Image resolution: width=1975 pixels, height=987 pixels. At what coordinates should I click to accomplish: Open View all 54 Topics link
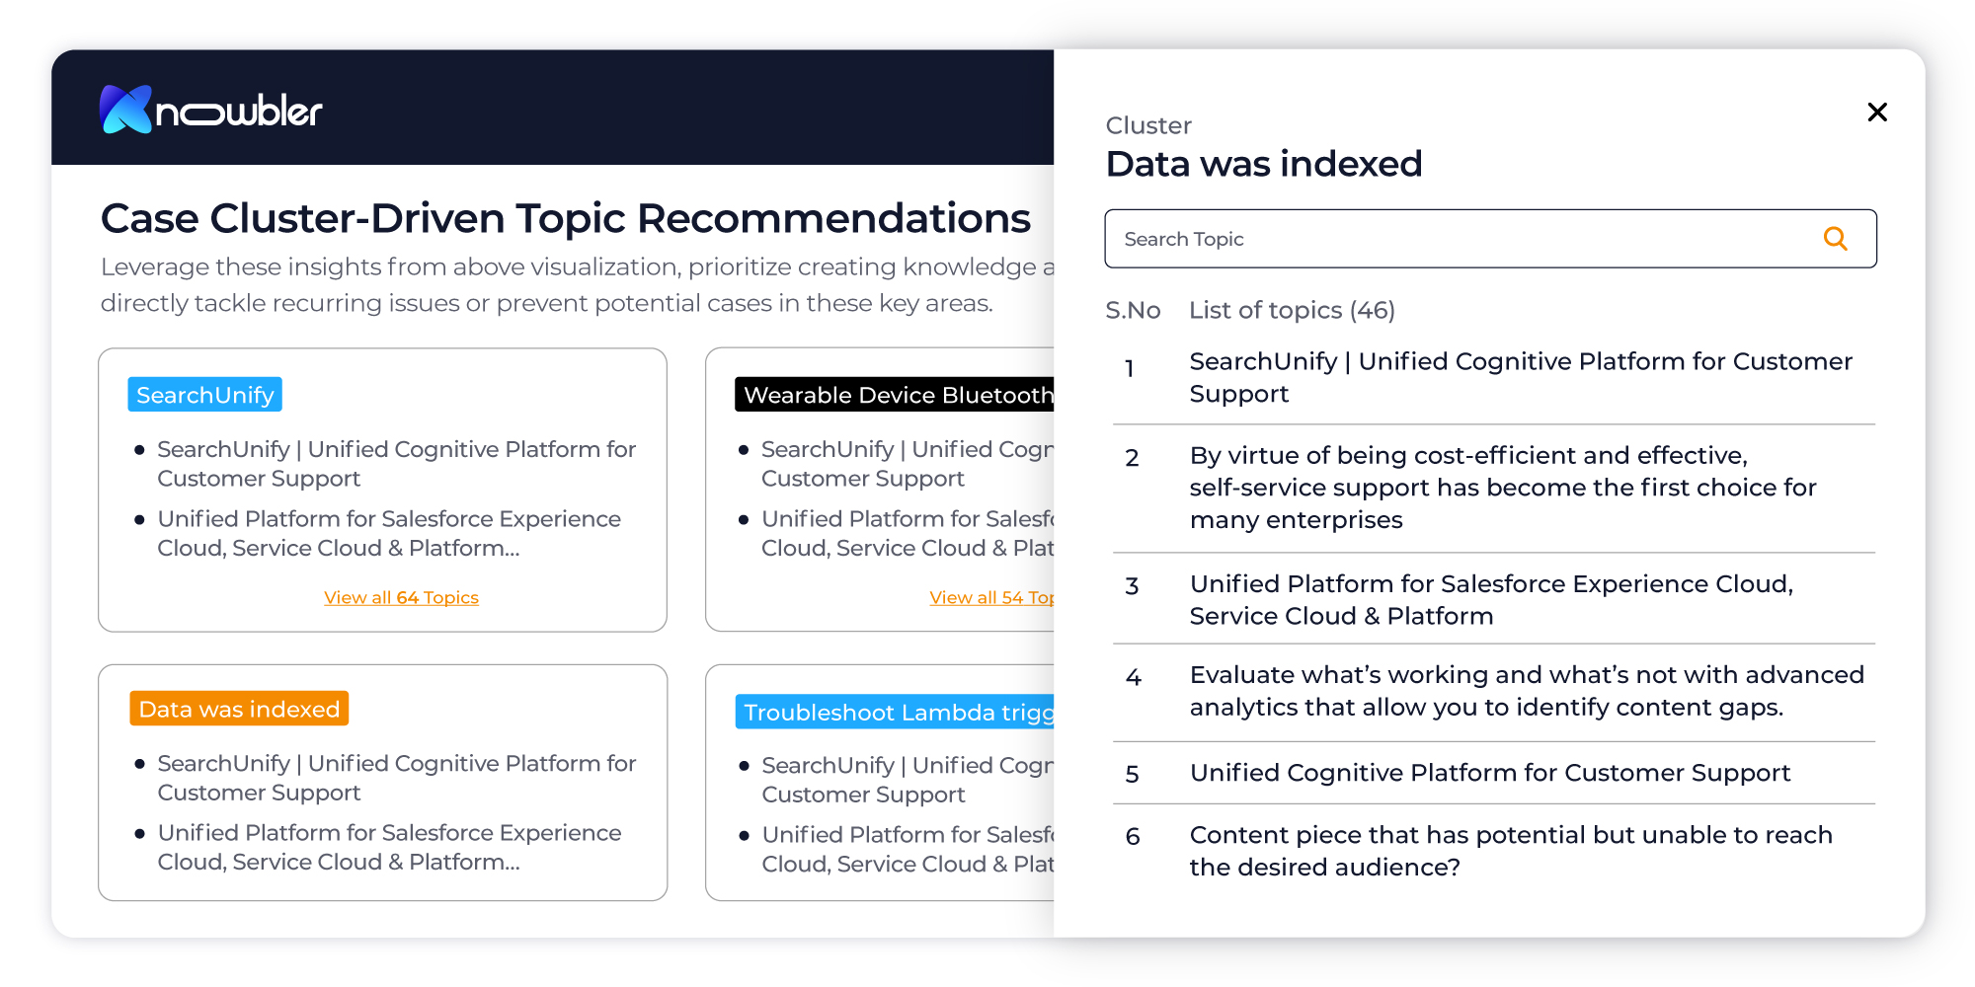tap(991, 598)
